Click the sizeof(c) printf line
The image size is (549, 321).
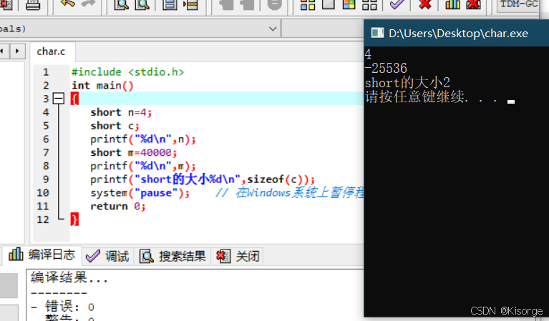(x=203, y=179)
